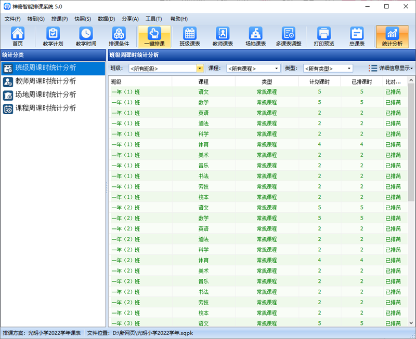Open the 数据(D) menu
Viewport: 416px width, 339px height.
click(107, 19)
